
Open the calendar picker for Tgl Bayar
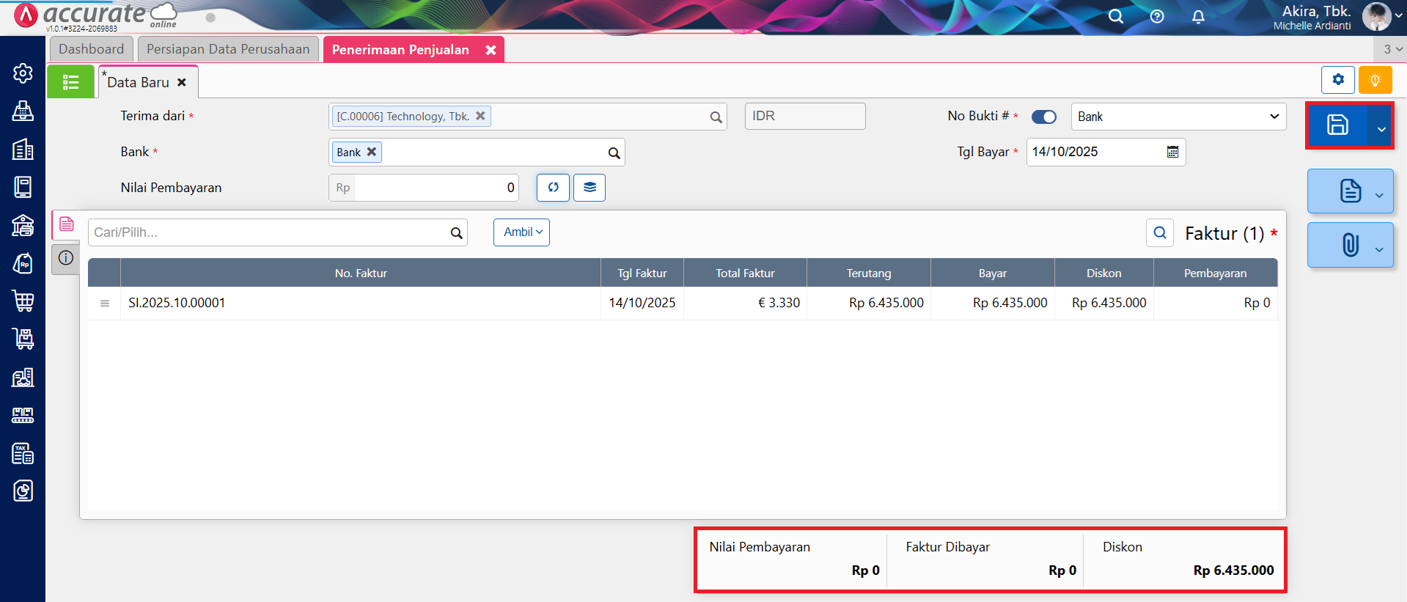tap(1172, 152)
